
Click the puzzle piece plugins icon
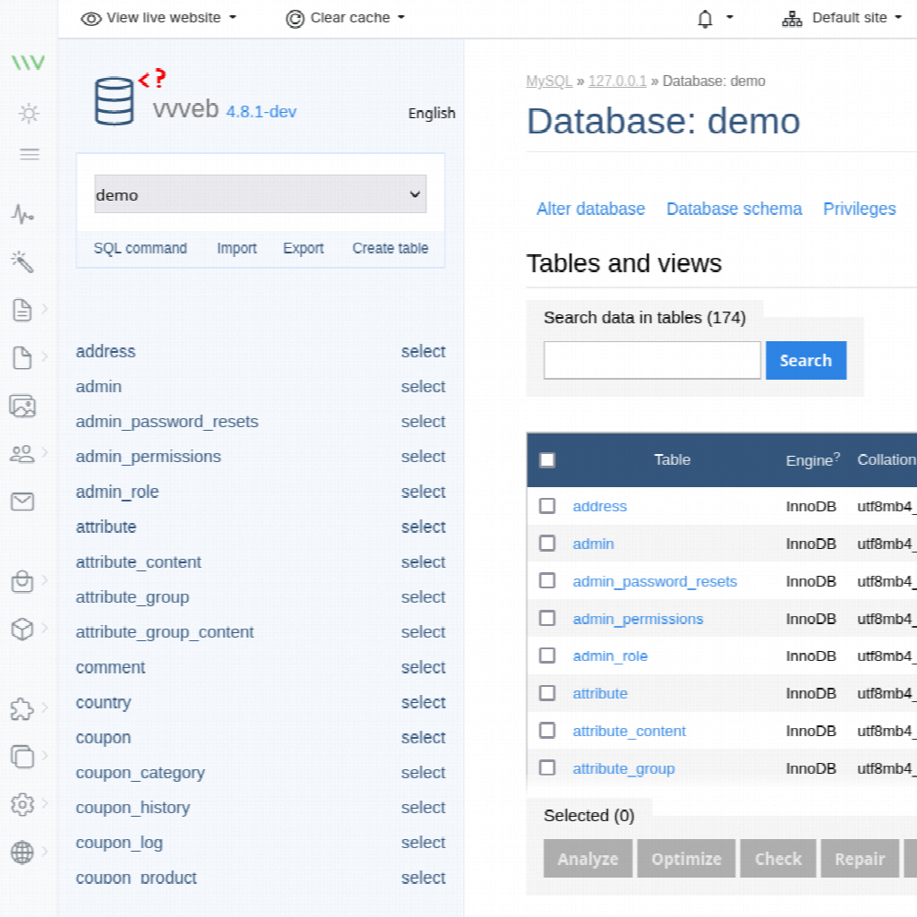tap(22, 710)
